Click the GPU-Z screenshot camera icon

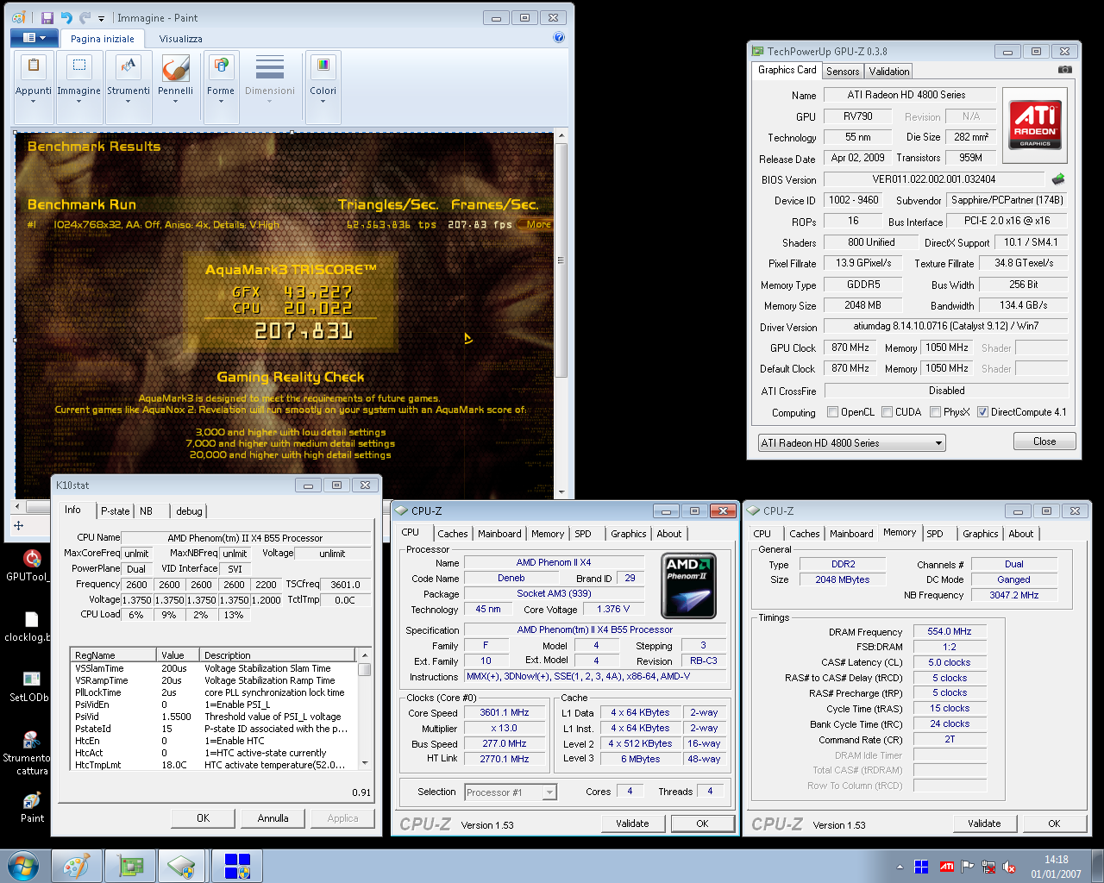[x=1065, y=70]
